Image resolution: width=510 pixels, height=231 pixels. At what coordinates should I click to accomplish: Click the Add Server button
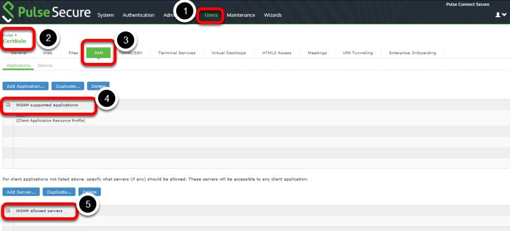click(22, 192)
